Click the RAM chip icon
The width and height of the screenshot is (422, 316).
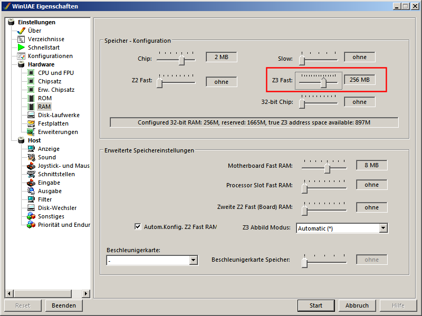[31, 107]
